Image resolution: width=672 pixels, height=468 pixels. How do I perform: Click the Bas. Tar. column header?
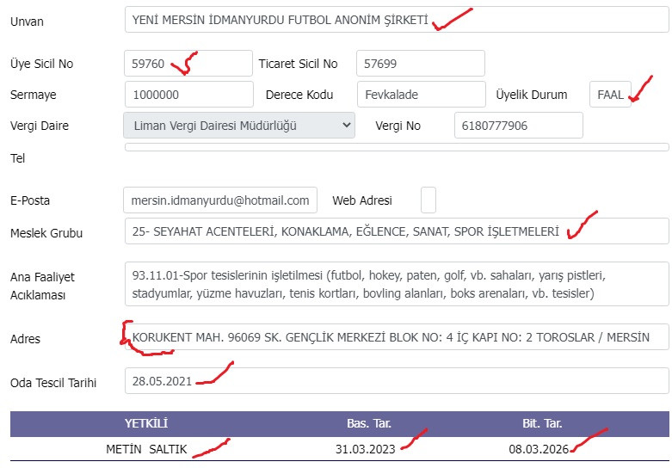click(x=368, y=423)
